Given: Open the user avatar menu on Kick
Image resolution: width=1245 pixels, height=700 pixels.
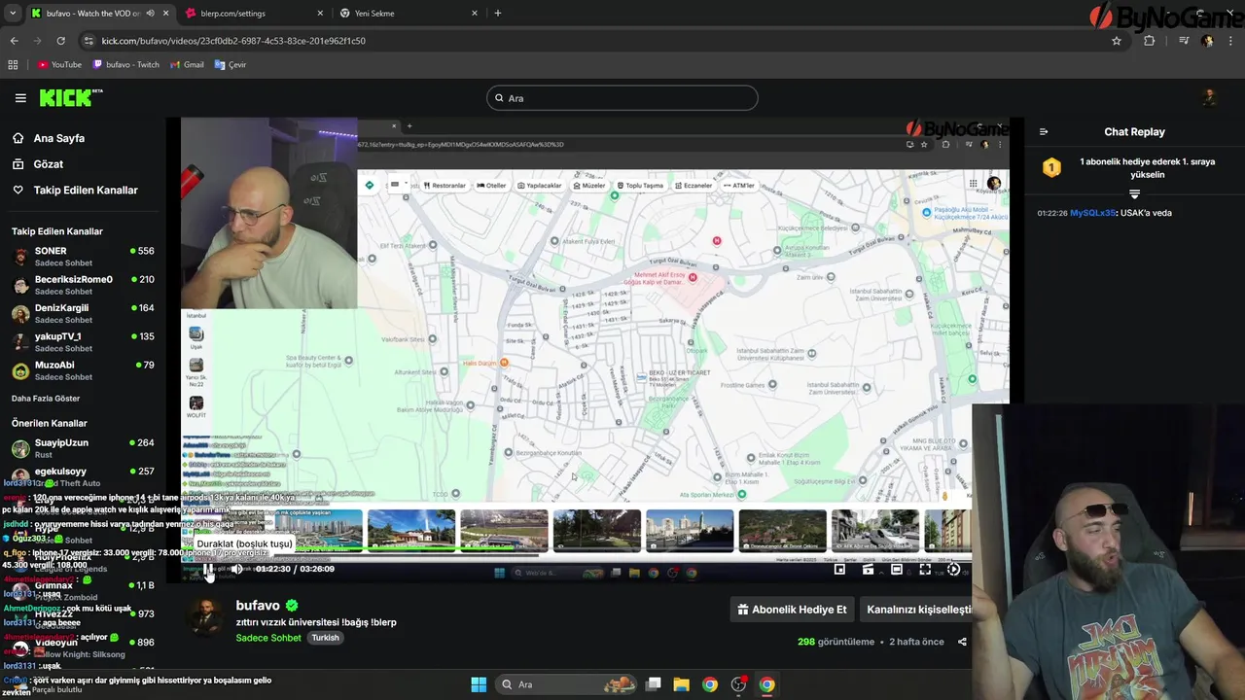Looking at the screenshot, I should click(x=1209, y=97).
